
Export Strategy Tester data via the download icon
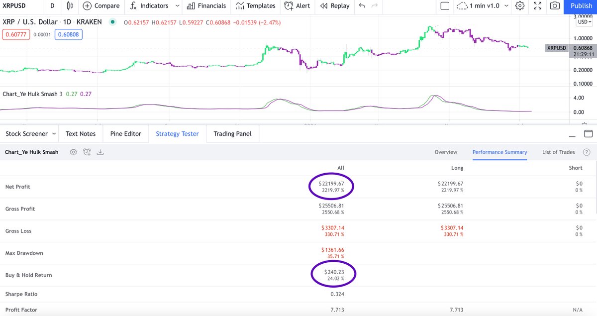pyautogui.click(x=100, y=152)
